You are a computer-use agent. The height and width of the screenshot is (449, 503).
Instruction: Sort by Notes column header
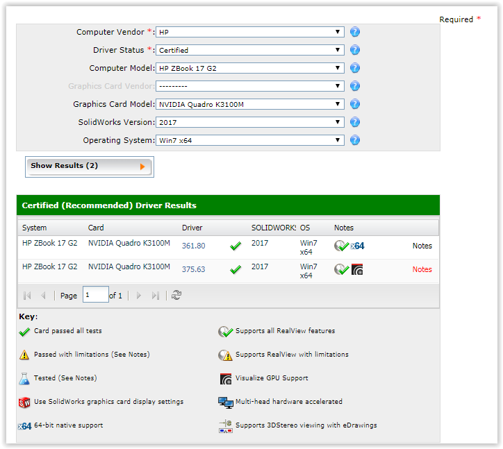tap(344, 228)
